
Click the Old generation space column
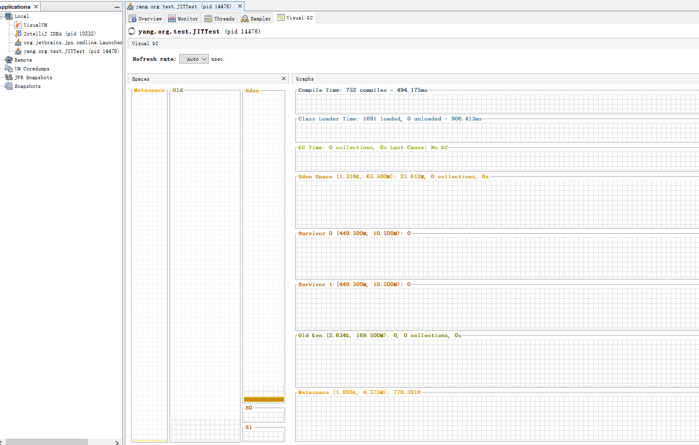(x=205, y=267)
